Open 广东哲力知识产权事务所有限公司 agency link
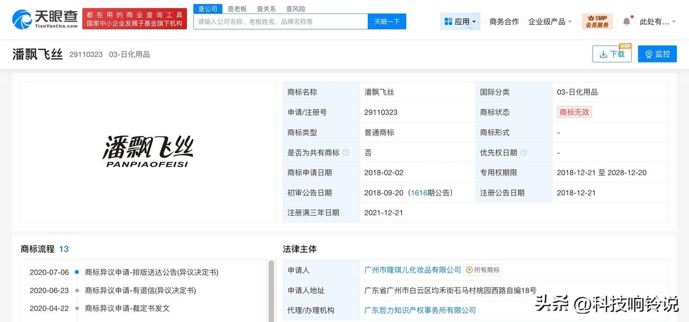 click(x=420, y=310)
